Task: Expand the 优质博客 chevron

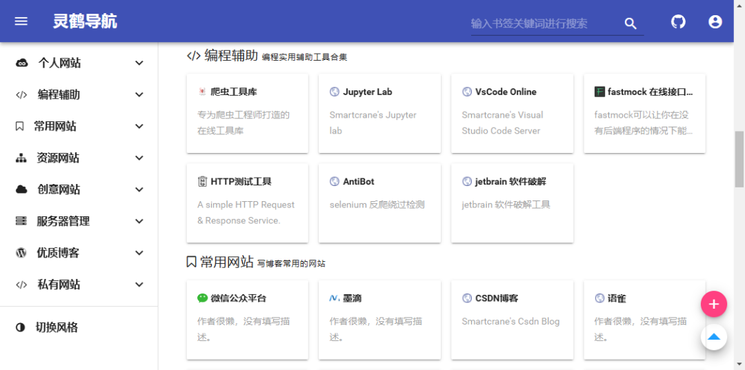Action: tap(139, 254)
